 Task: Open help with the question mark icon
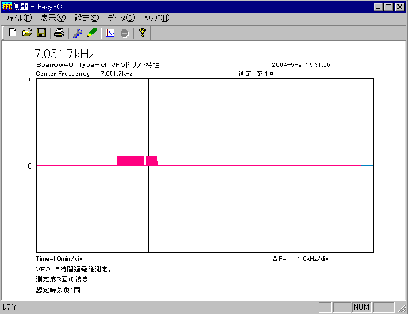tap(142, 33)
